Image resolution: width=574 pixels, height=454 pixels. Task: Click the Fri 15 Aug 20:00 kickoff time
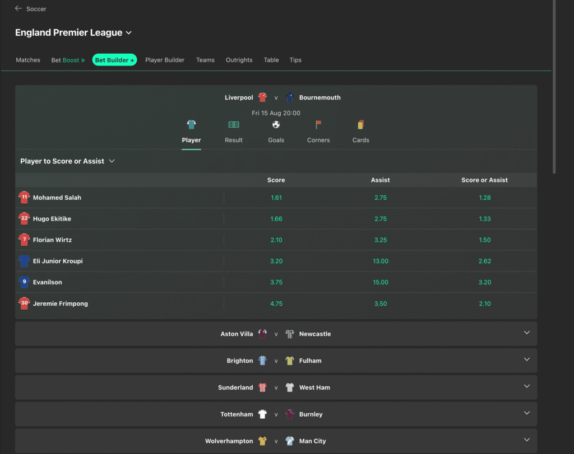[x=276, y=113]
